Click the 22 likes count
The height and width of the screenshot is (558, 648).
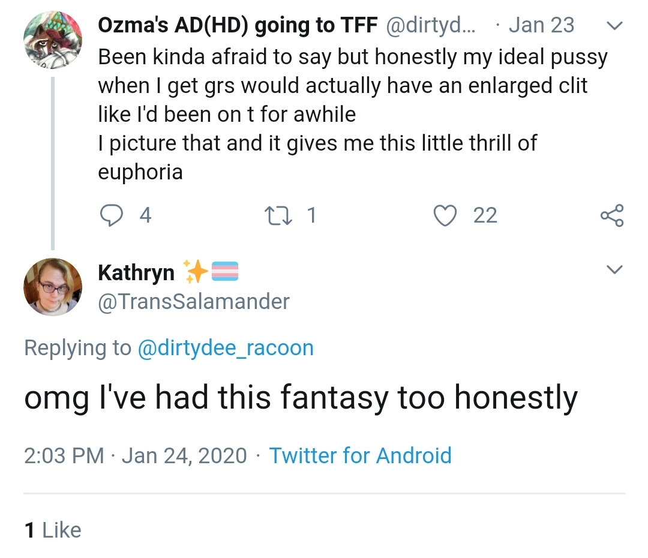pos(485,216)
